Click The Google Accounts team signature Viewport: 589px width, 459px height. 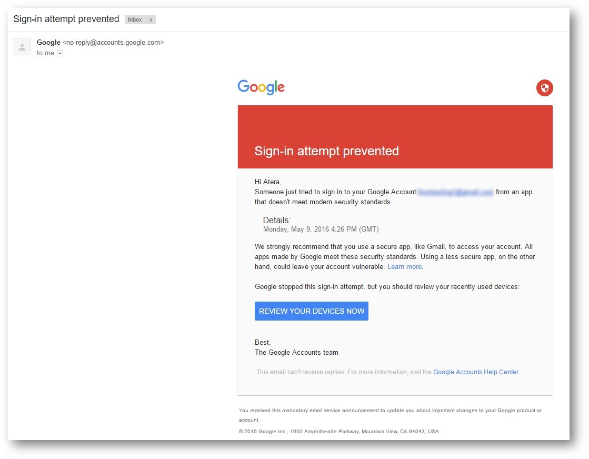(x=296, y=352)
